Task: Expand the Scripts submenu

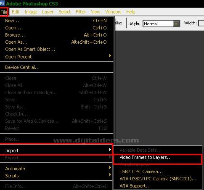Action: (56, 176)
